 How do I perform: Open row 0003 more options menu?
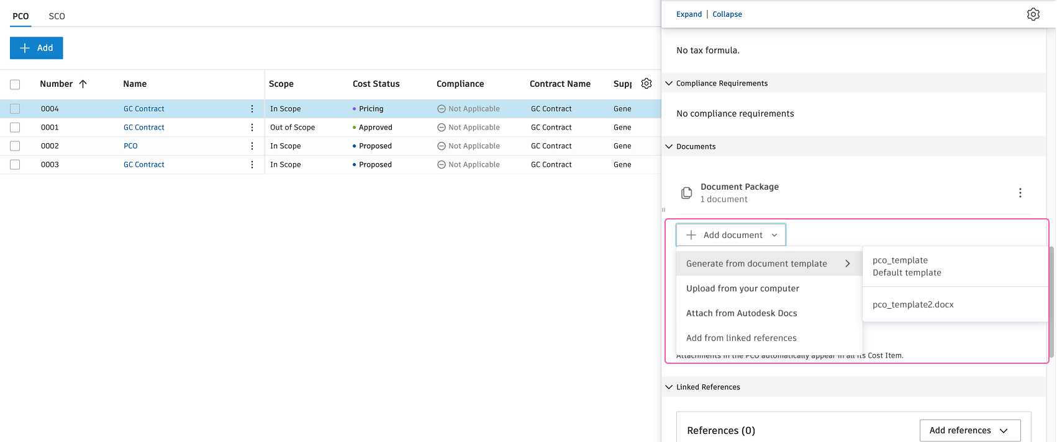pyautogui.click(x=252, y=164)
